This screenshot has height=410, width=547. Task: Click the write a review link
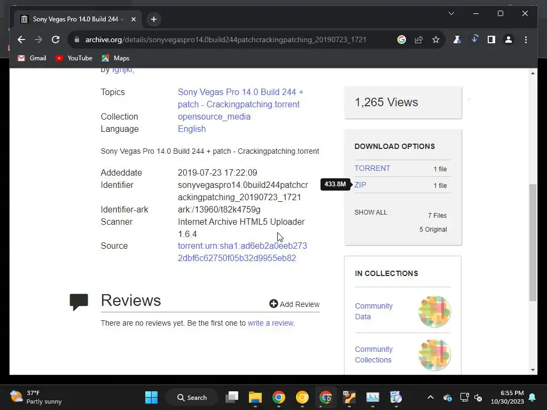(271, 323)
